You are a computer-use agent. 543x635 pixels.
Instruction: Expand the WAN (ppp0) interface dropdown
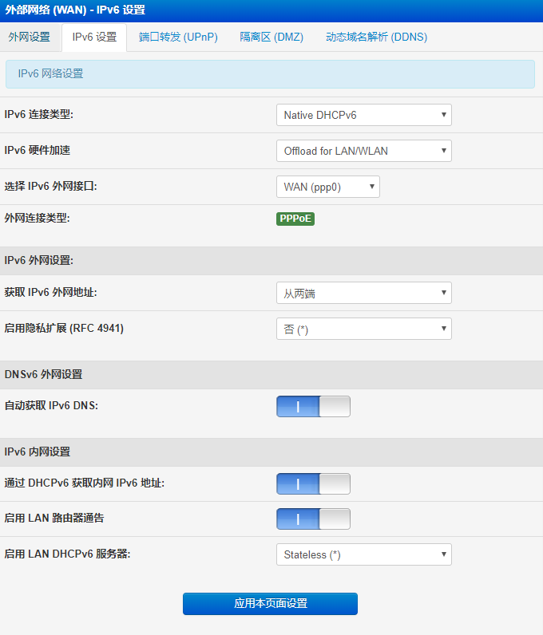coord(327,187)
